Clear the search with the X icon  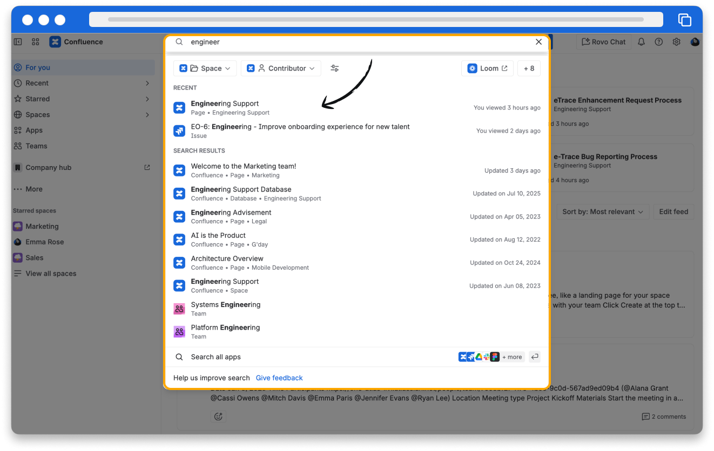(x=538, y=42)
